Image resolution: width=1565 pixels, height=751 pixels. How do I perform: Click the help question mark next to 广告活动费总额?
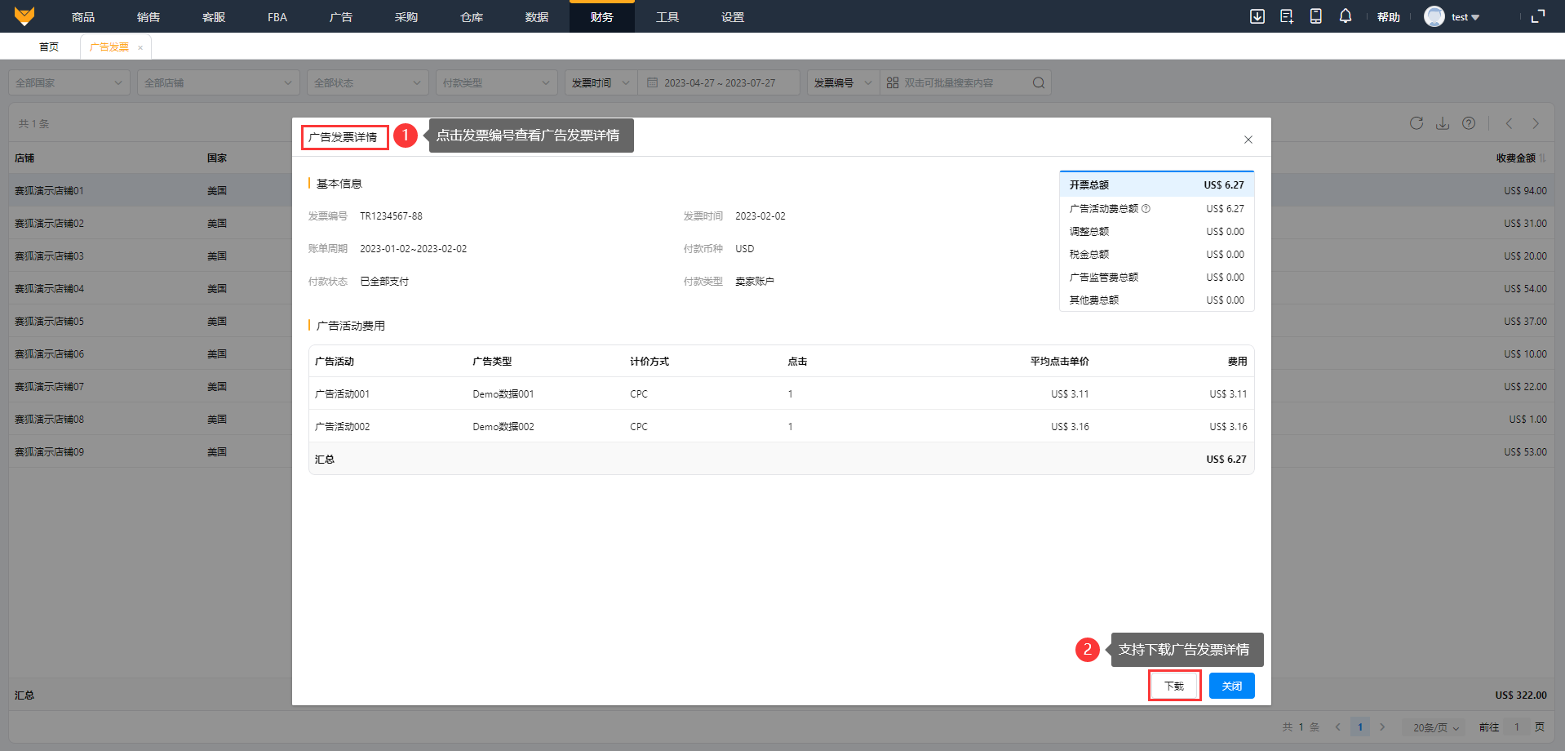[x=1146, y=209]
